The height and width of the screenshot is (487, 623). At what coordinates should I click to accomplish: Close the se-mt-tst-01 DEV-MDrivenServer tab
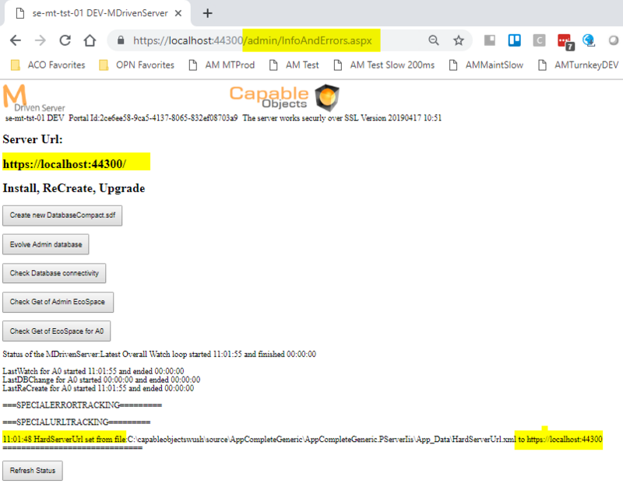[178, 13]
